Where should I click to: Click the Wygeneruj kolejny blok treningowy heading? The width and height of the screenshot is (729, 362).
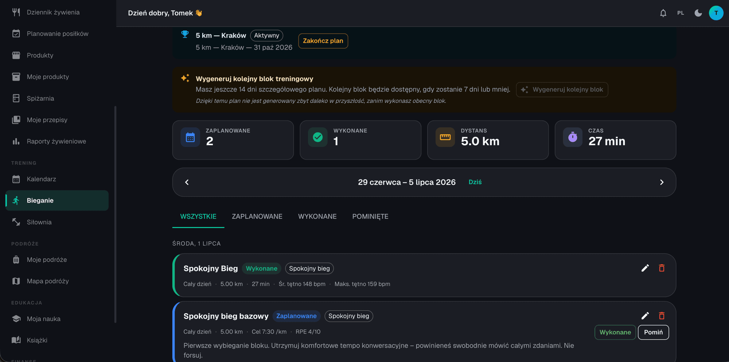[x=254, y=79]
